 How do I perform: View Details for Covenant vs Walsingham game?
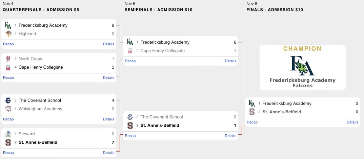[108, 119]
